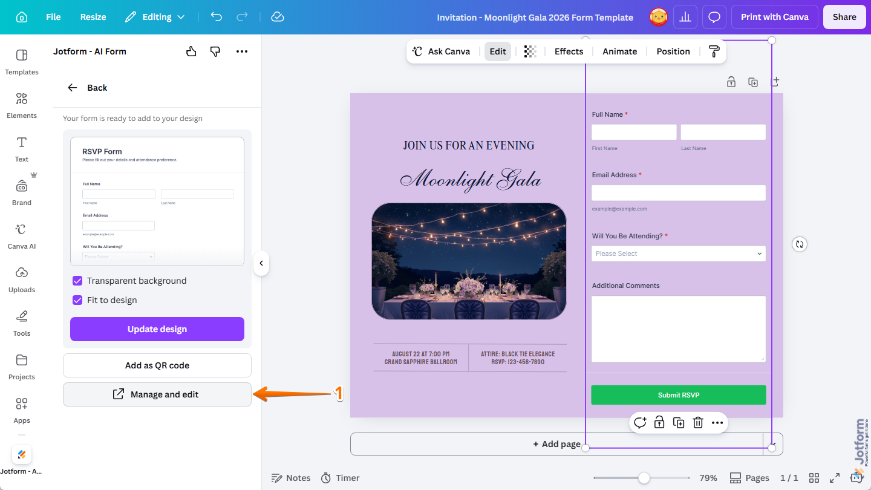The width and height of the screenshot is (871, 490).
Task: Click Edit in the floating toolbar
Action: point(498,51)
